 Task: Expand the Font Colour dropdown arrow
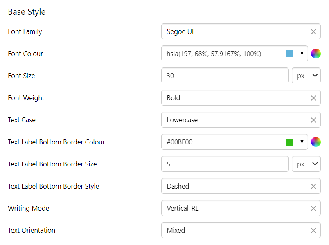tap(302, 54)
